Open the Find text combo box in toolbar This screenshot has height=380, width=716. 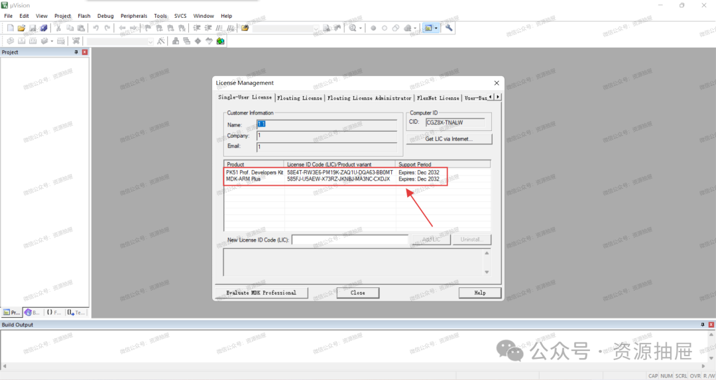[x=286, y=28]
